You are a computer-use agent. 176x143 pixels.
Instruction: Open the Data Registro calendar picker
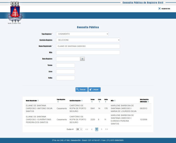coord(82,59)
